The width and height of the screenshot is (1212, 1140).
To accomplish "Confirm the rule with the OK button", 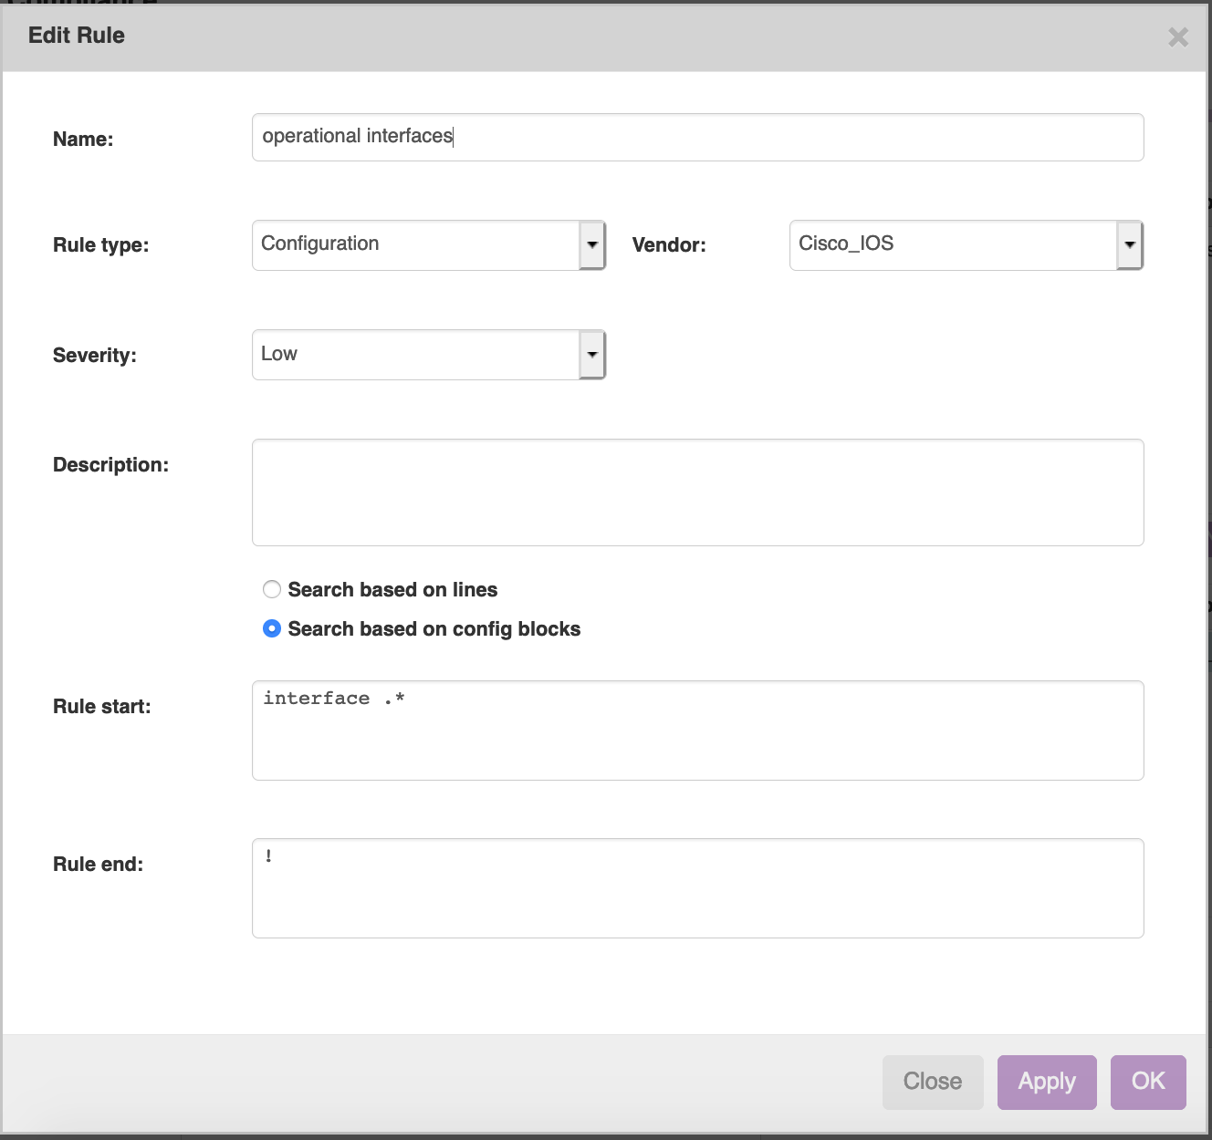I will (x=1147, y=1082).
